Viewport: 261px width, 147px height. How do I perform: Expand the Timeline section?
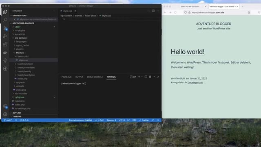pyautogui.click(x=17, y=116)
